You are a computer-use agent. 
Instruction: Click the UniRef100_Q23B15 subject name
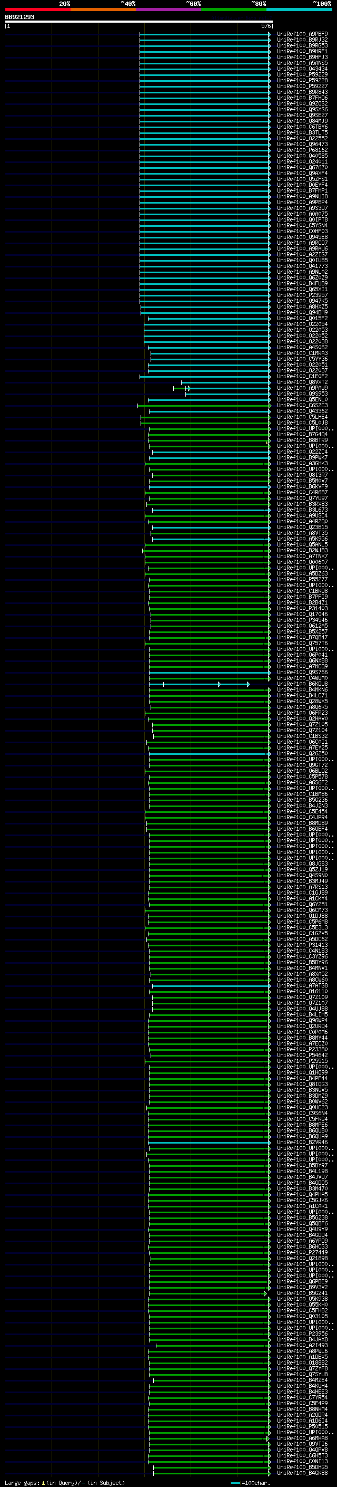302,527
